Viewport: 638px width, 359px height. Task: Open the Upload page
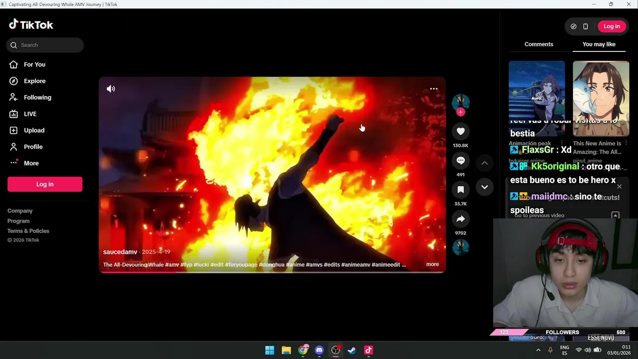pyautogui.click(x=34, y=130)
